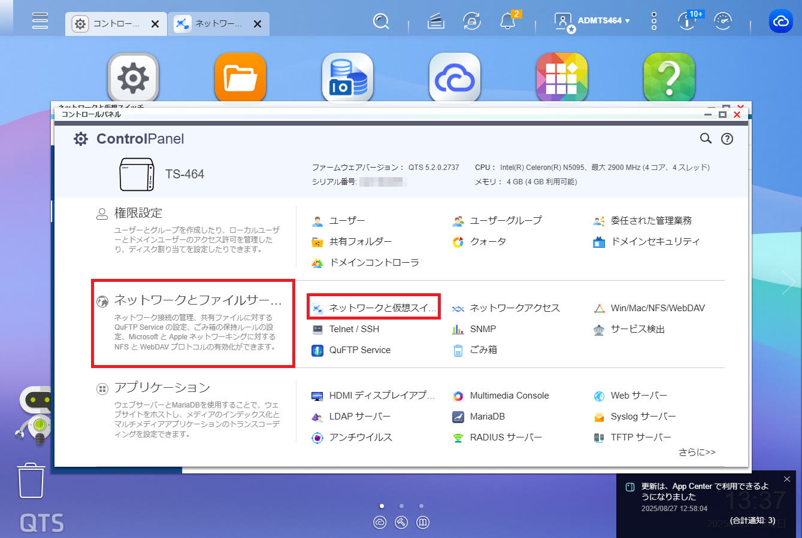This screenshot has height=538, width=802.
Task: Click the さらに>> link
Action: [697, 452]
